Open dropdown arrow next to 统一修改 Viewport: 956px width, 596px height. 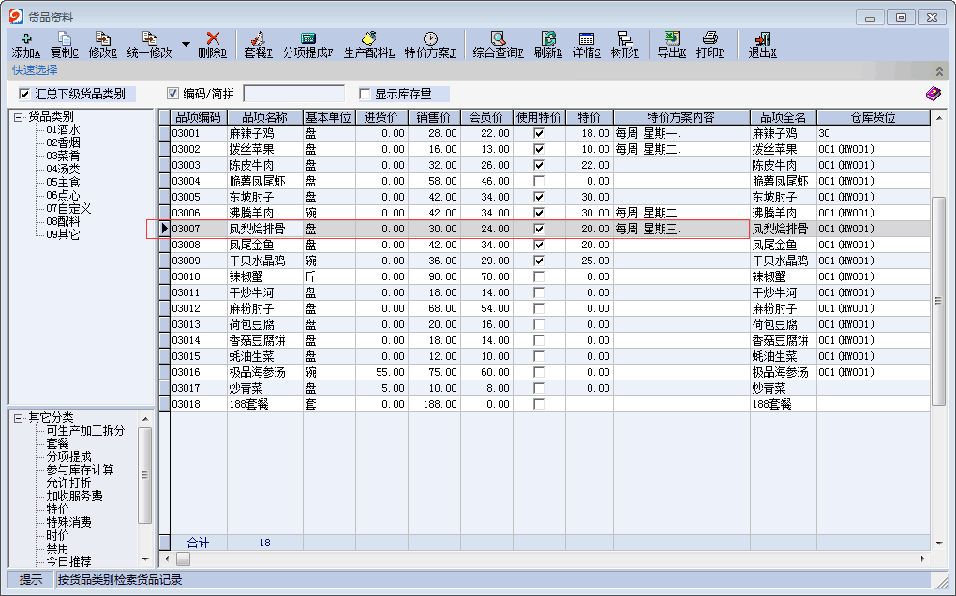[186, 44]
